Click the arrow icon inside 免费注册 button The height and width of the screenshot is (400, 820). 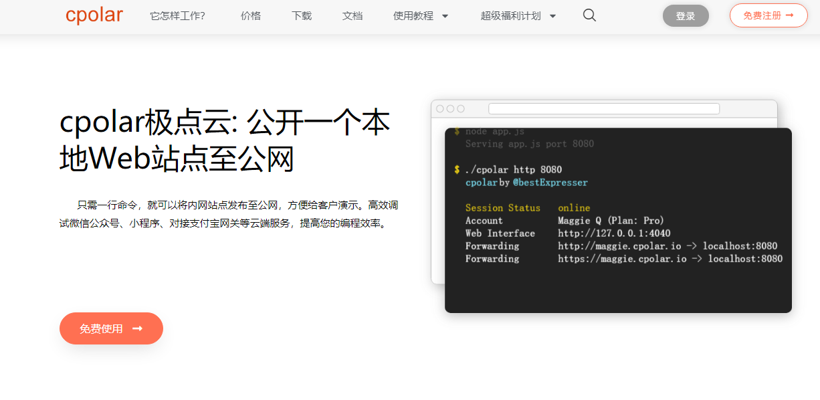click(789, 15)
